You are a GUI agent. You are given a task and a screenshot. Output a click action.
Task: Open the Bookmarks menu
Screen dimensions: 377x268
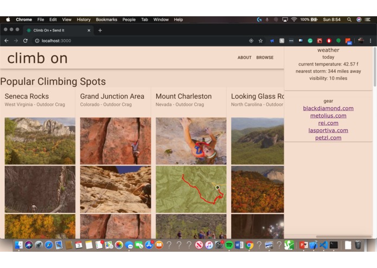106,20
